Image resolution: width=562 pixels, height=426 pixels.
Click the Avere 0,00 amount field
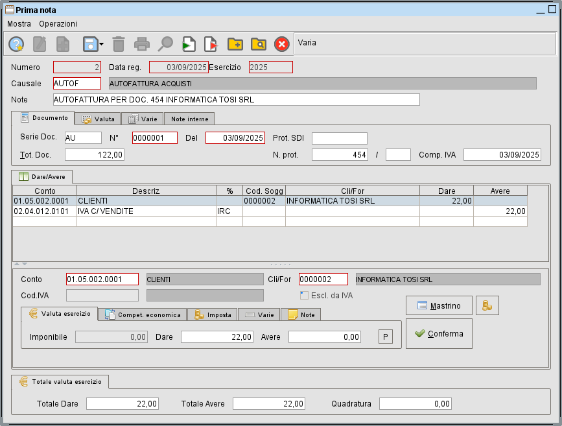324,337
